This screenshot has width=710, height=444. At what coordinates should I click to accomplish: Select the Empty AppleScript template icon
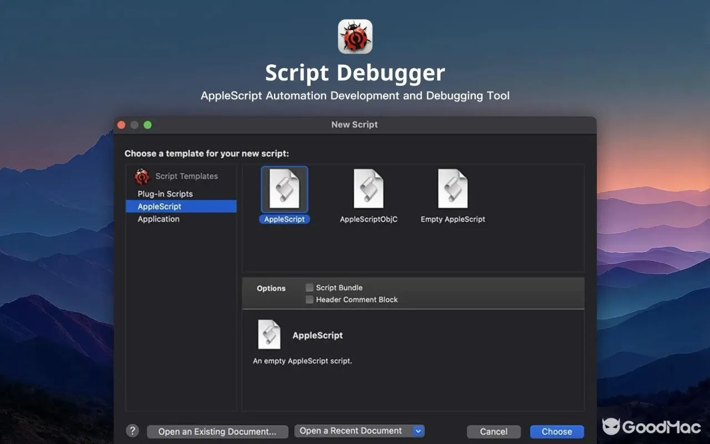coord(453,189)
